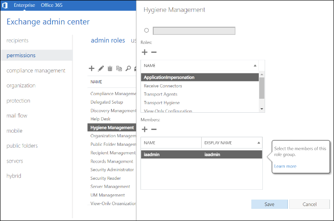Remove a member with the Members minus icon
This screenshot has width=334, height=221.
pos(154,130)
